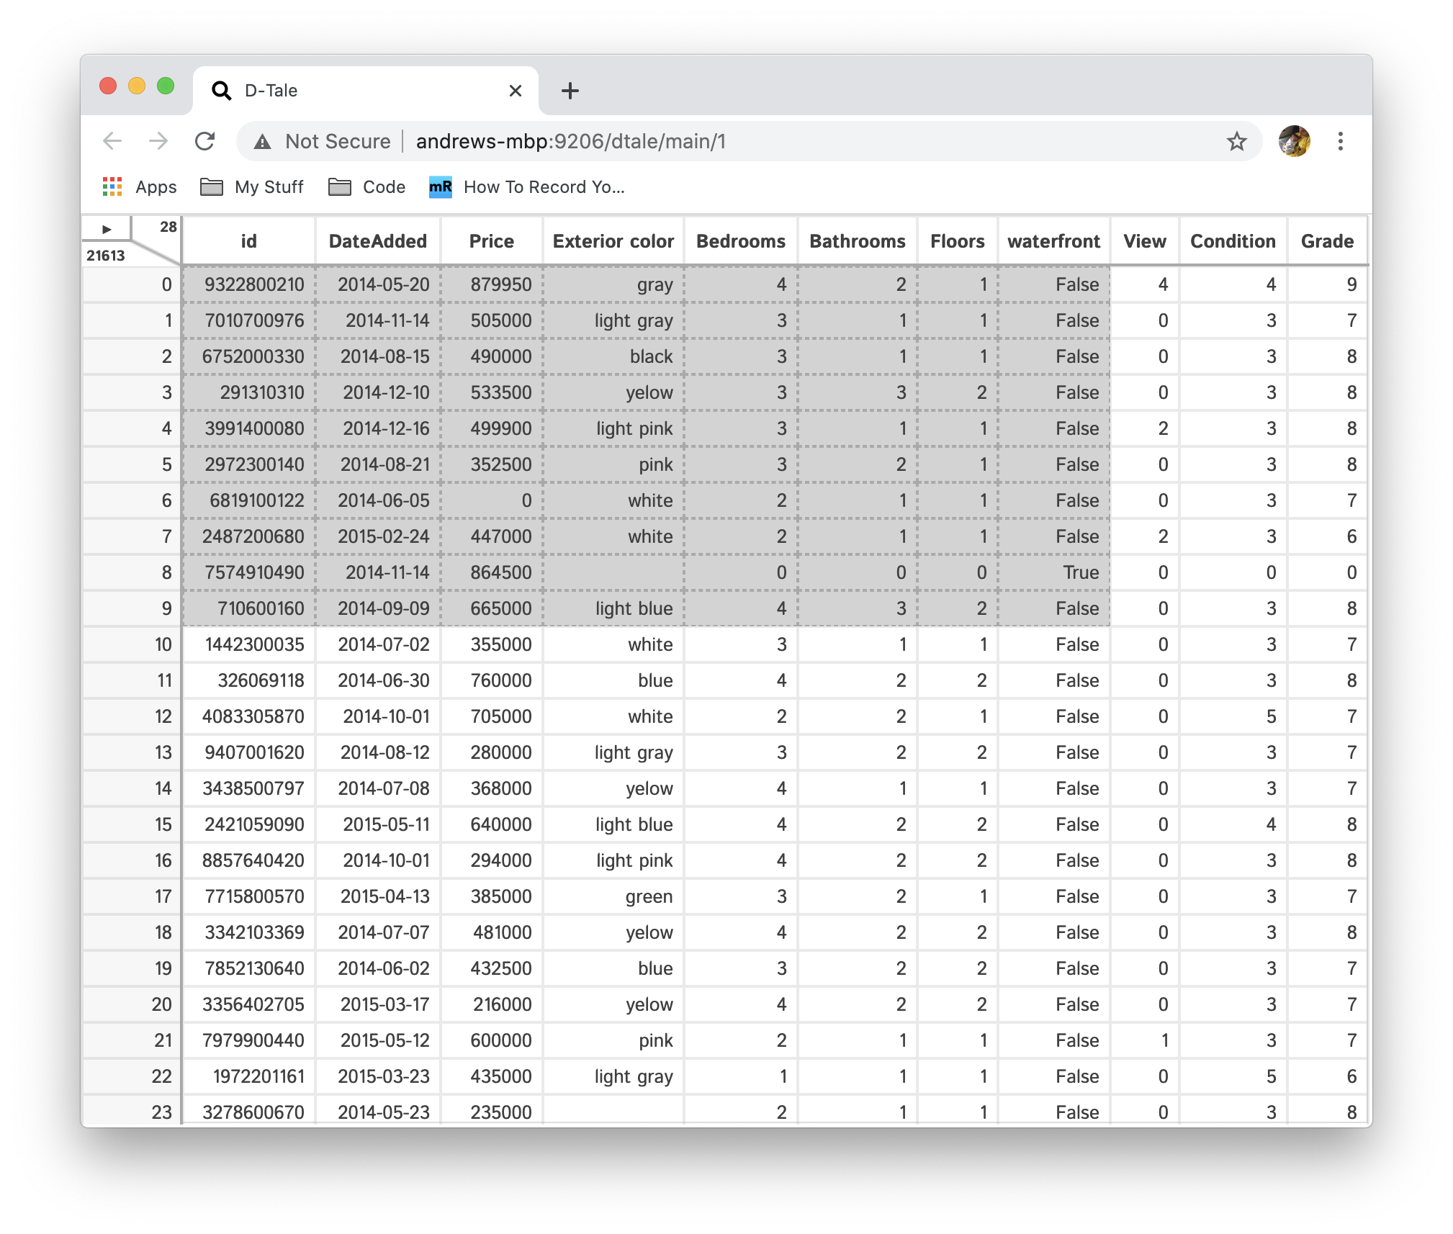Screen dimensions: 1453x1234
Task: Open the Exterior color column header
Action: tap(613, 241)
